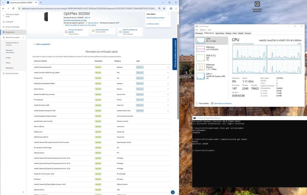Collapse the Dell sidebar chevron at bottom

click(23, 192)
